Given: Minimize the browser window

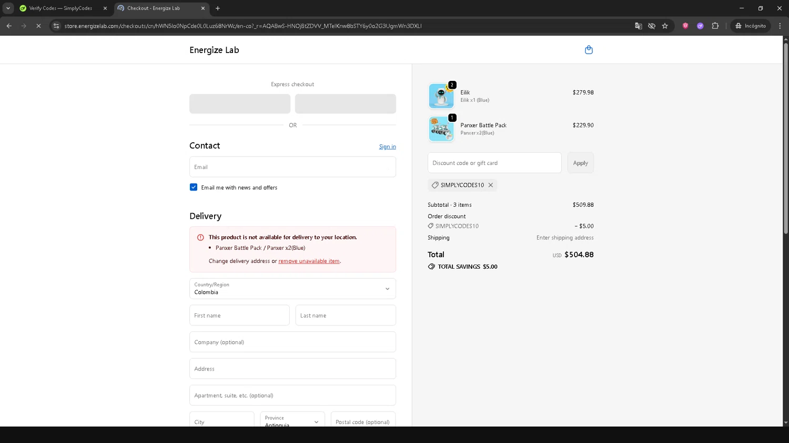Looking at the screenshot, I should (x=742, y=8).
